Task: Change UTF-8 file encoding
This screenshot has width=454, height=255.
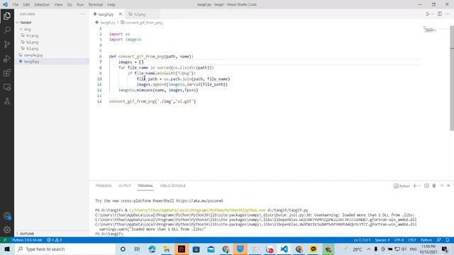Action: 399,240
